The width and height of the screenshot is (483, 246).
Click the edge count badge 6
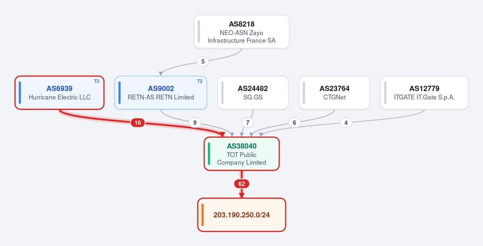[x=294, y=123]
